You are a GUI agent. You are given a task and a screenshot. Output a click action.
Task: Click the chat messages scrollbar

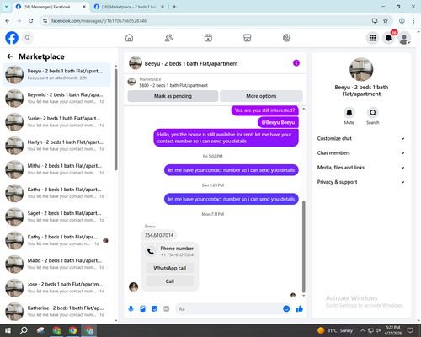coord(303,247)
